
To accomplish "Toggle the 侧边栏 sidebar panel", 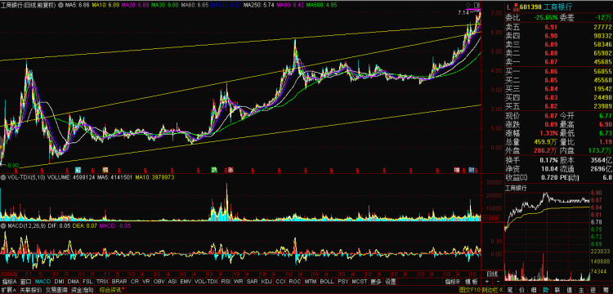I will [490, 290].
